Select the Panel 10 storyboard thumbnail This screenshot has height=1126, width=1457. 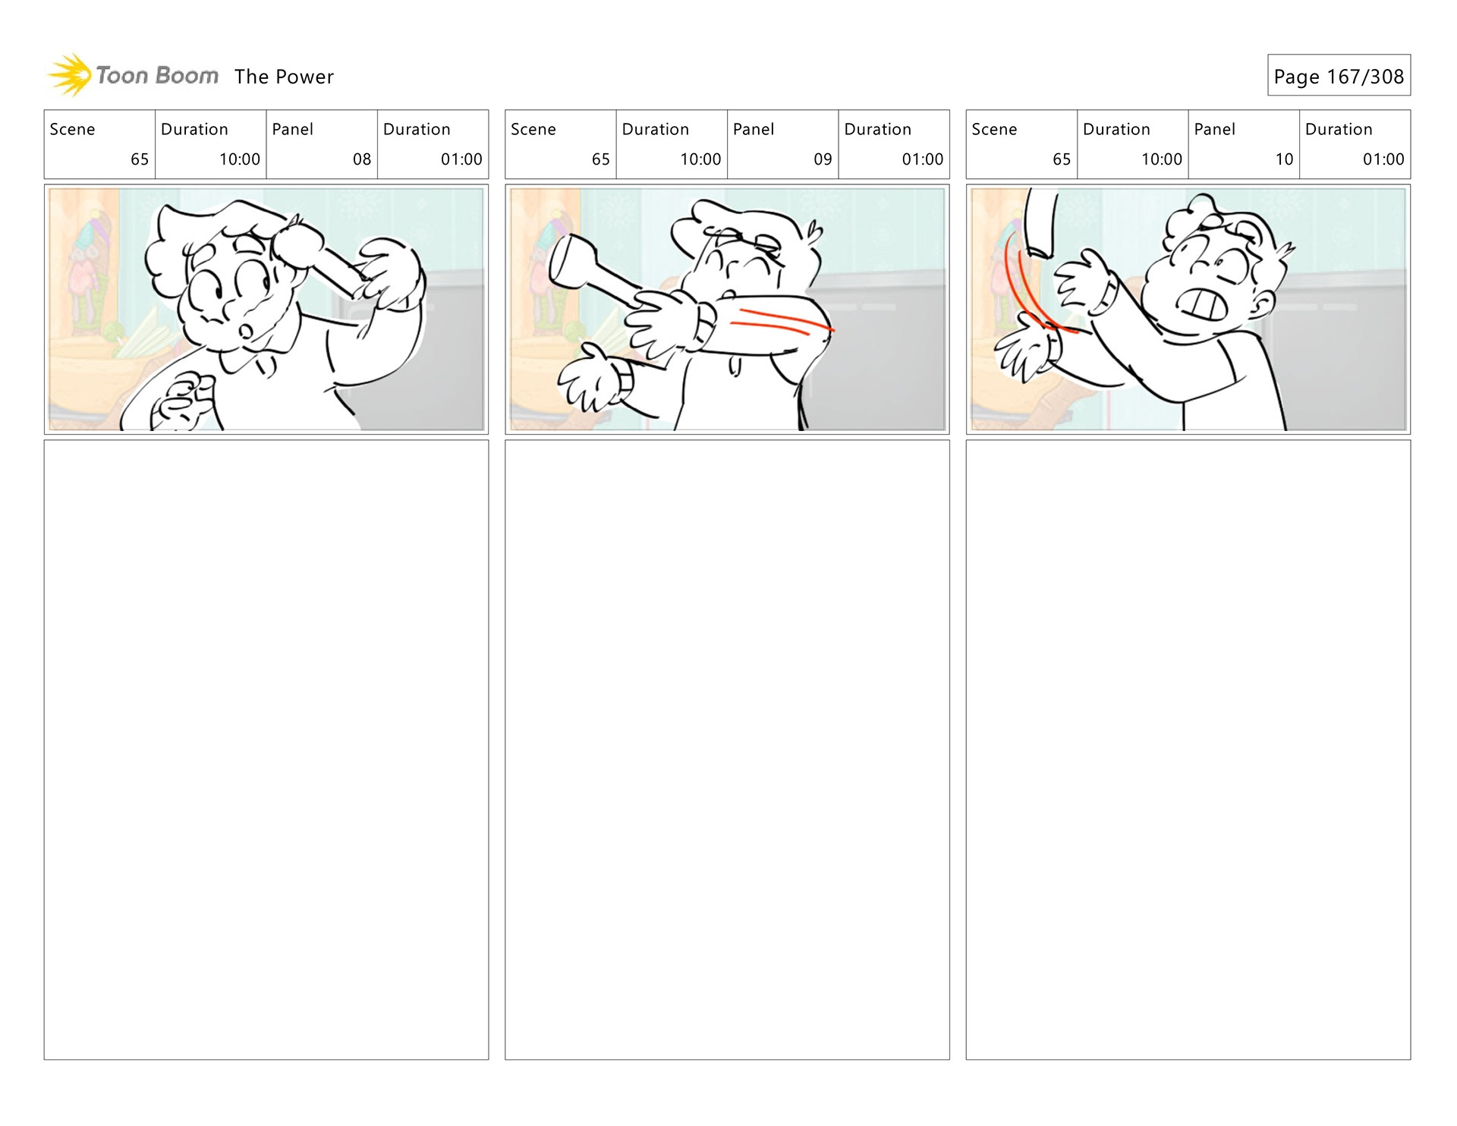(x=1188, y=310)
